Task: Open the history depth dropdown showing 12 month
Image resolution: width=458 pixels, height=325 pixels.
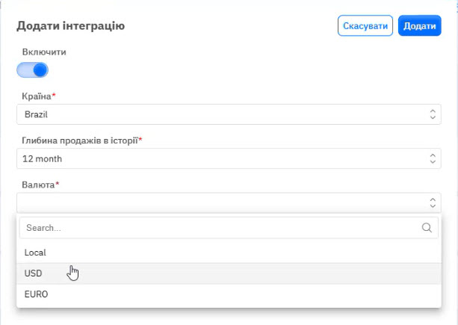Action: (224, 158)
